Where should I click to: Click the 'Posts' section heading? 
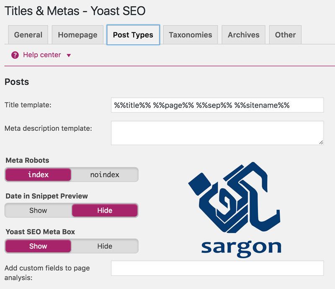point(17,82)
